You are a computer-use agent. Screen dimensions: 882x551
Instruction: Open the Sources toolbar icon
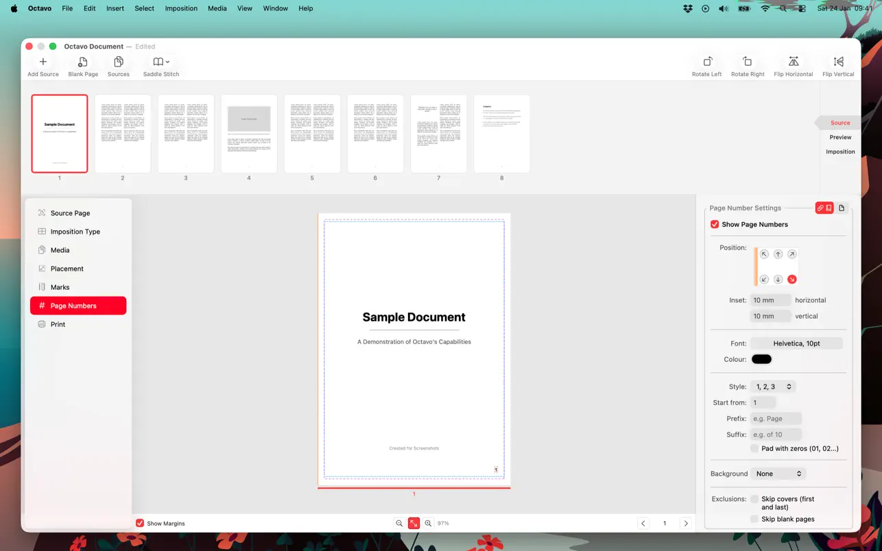(118, 62)
